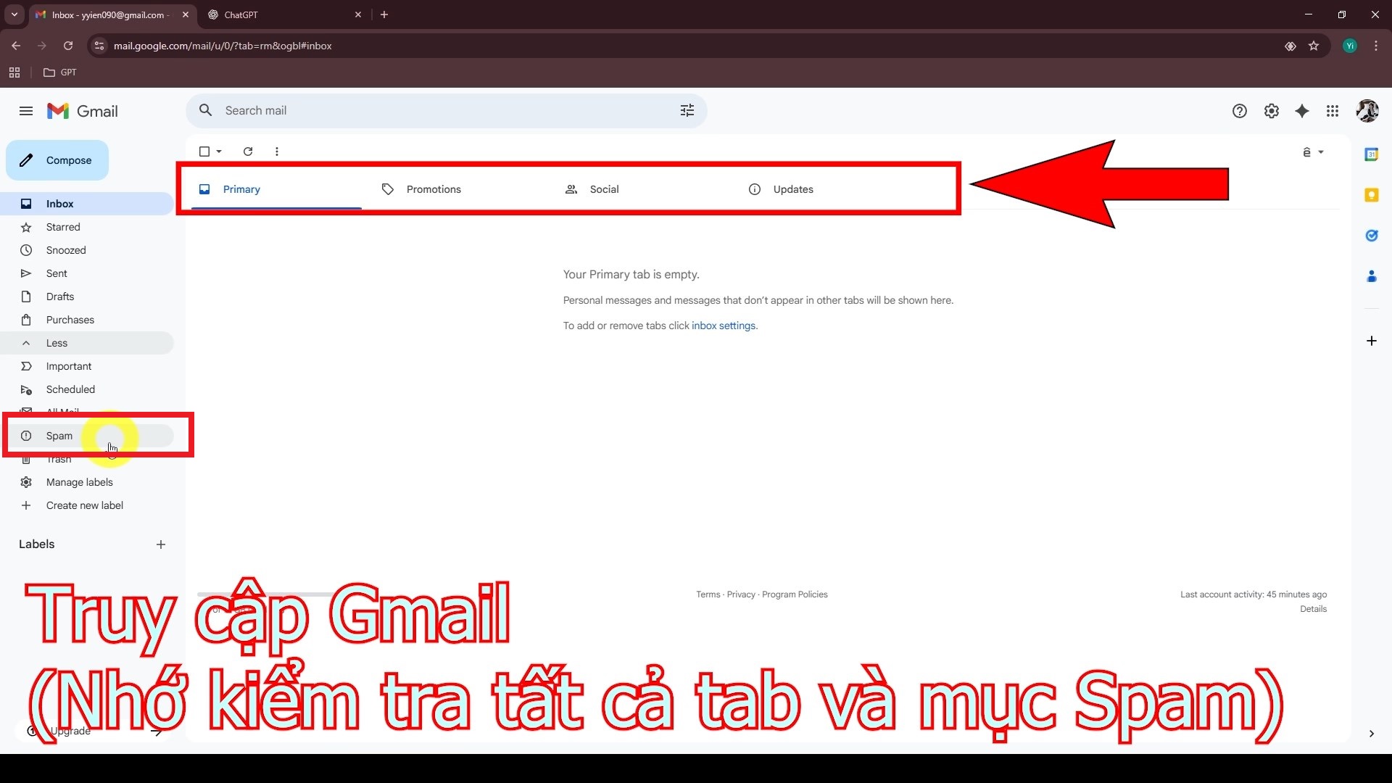This screenshot has width=1392, height=783.
Task: Follow the inbox settings link
Action: click(723, 326)
